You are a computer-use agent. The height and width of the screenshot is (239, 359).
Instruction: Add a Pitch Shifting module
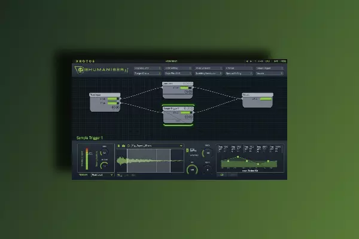(x=178, y=68)
